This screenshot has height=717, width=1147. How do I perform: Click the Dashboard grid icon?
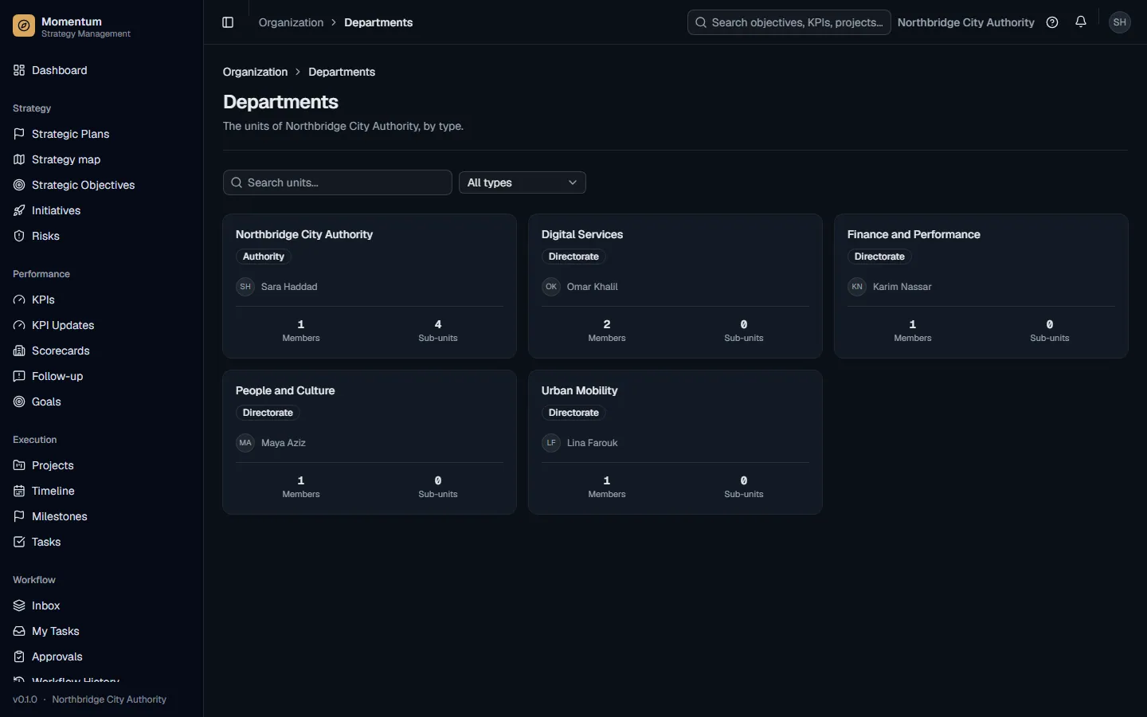coord(19,70)
